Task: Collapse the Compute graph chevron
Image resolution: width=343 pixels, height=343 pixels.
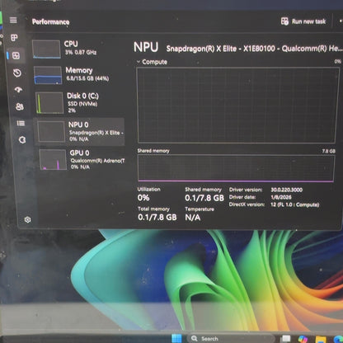Action: 139,62
